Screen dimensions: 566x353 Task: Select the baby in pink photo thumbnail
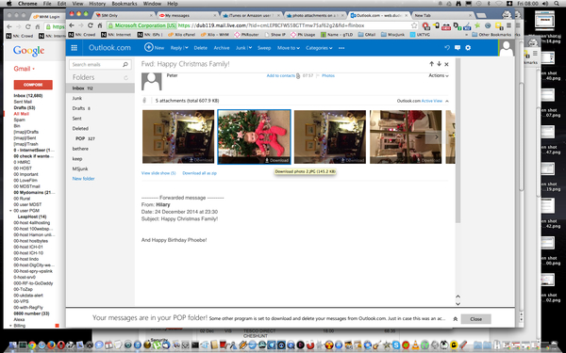[254, 136]
